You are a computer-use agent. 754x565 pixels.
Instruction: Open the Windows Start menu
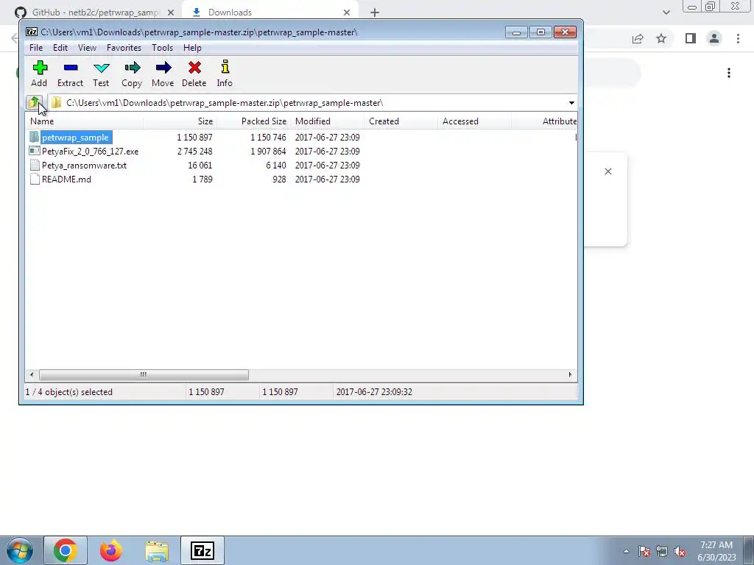click(20, 550)
